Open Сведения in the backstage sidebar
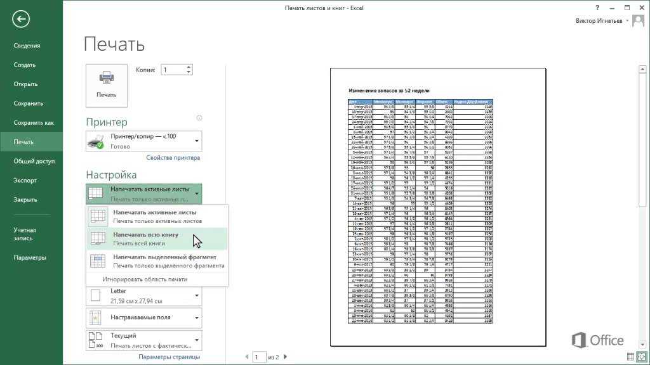 pos(27,46)
